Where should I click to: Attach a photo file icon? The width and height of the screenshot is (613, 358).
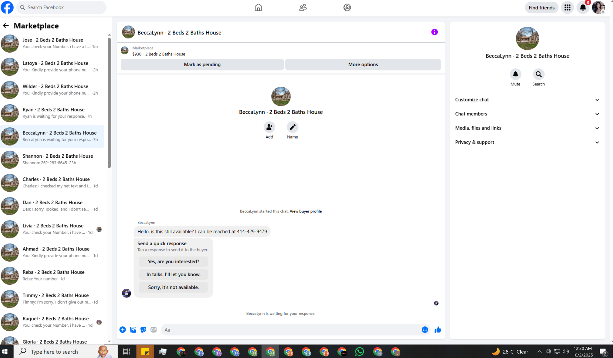[x=133, y=330]
